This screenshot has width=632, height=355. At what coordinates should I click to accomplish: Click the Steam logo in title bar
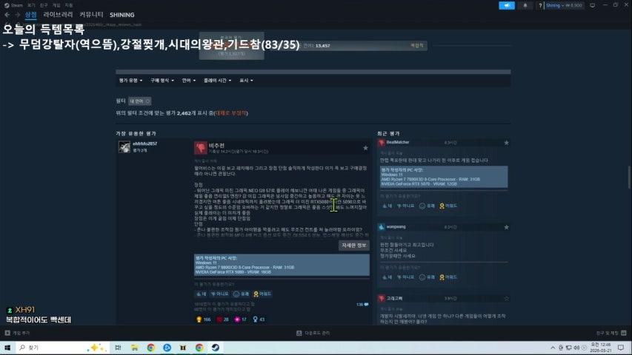7,5
